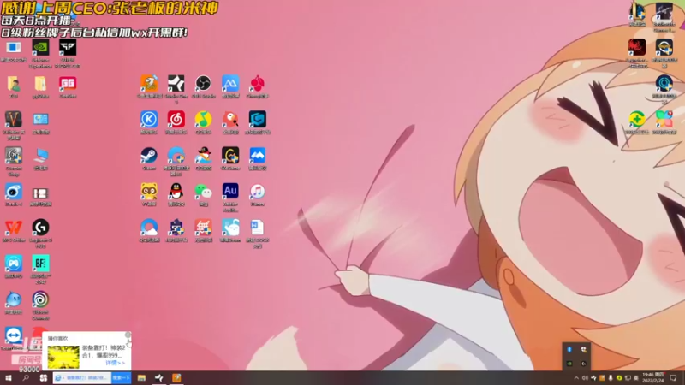Click the yellow ad thumbnail image
This screenshot has width=685, height=385.
click(63, 357)
